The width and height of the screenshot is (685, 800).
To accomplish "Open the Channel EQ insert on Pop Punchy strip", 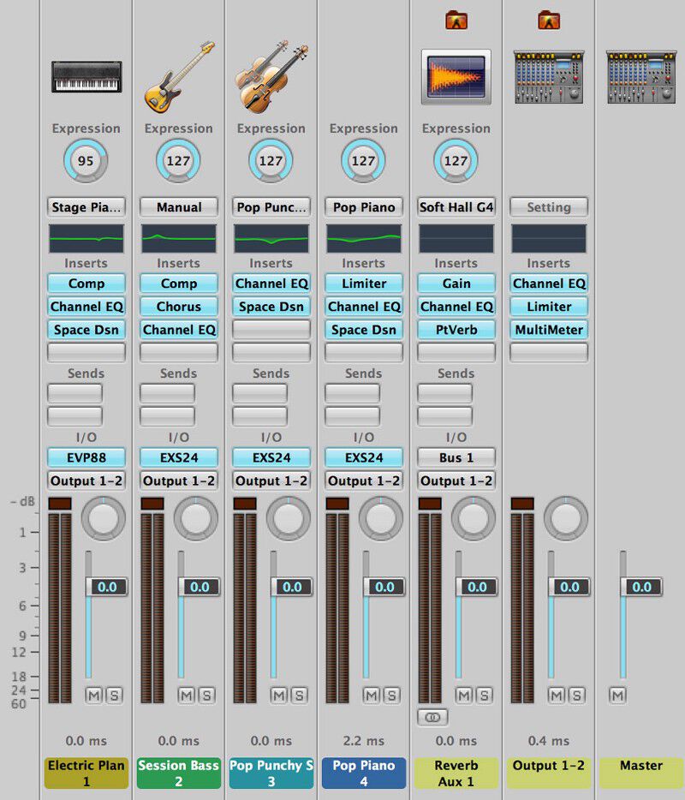I will pos(271,284).
